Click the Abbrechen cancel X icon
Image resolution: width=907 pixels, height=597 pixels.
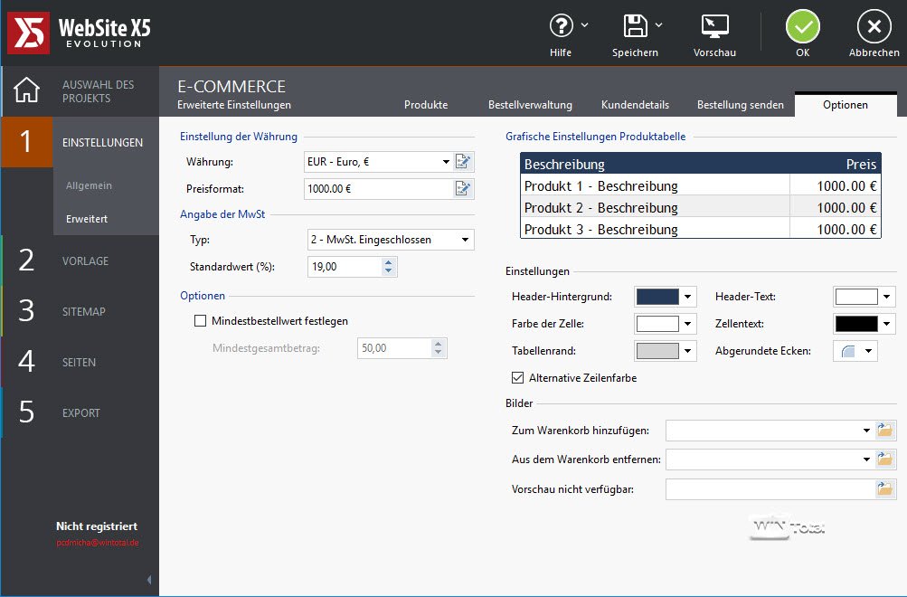click(874, 27)
